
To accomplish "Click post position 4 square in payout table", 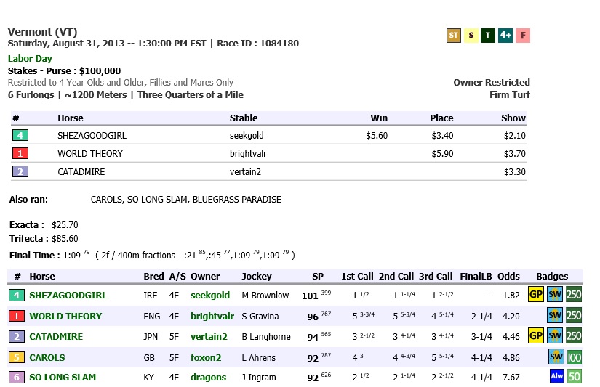I will pyautogui.click(x=21, y=135).
